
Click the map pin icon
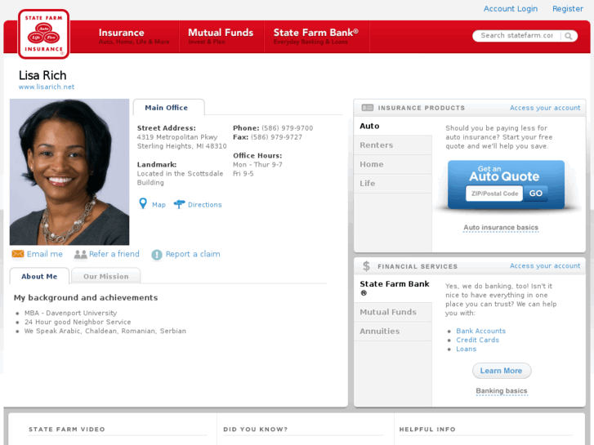pos(143,204)
